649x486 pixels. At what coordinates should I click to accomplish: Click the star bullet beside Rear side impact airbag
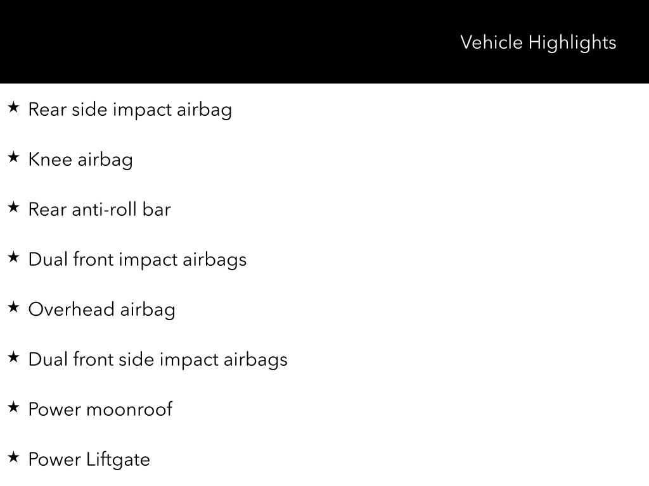13,108
